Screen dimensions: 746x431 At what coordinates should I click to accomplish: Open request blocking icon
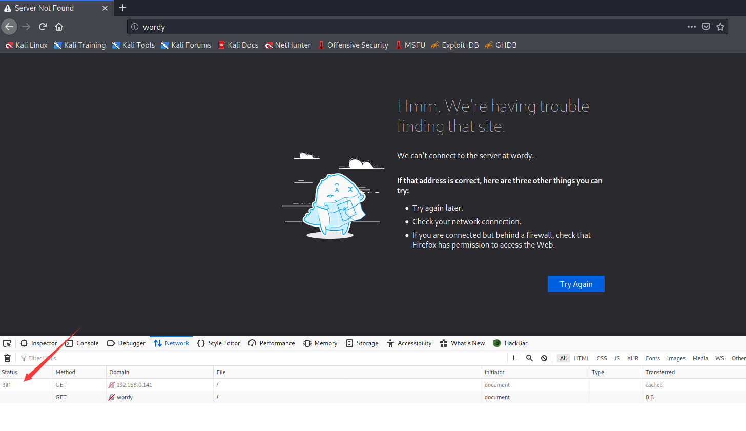[544, 358]
